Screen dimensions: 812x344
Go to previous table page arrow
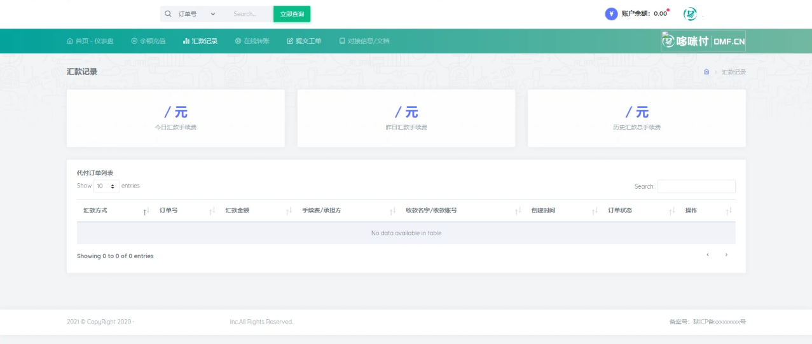tap(708, 255)
